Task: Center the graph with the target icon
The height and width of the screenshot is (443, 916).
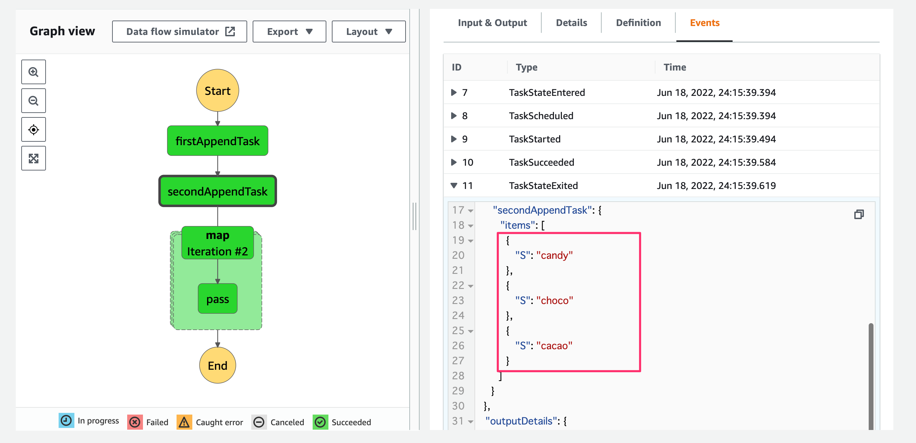Action: tap(34, 129)
